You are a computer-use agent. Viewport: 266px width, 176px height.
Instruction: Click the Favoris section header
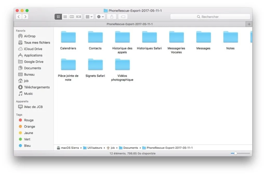click(21, 31)
